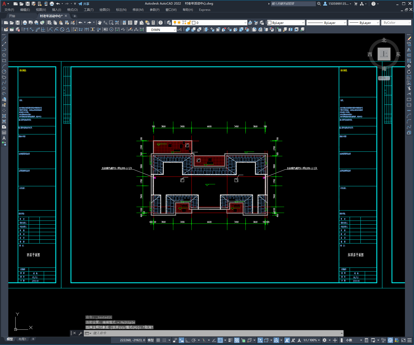Toggle polar tracking in status bar
The image size is (414, 345).
point(194,340)
